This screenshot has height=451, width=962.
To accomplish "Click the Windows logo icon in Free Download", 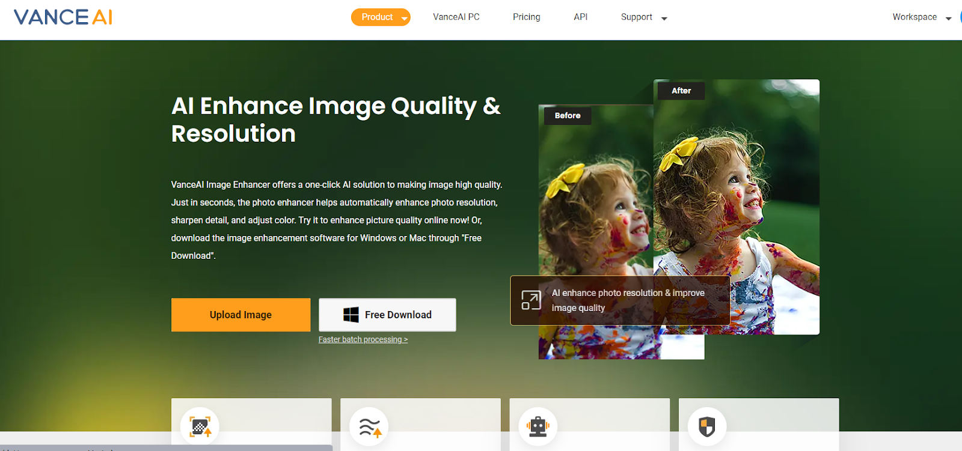I will pyautogui.click(x=351, y=315).
